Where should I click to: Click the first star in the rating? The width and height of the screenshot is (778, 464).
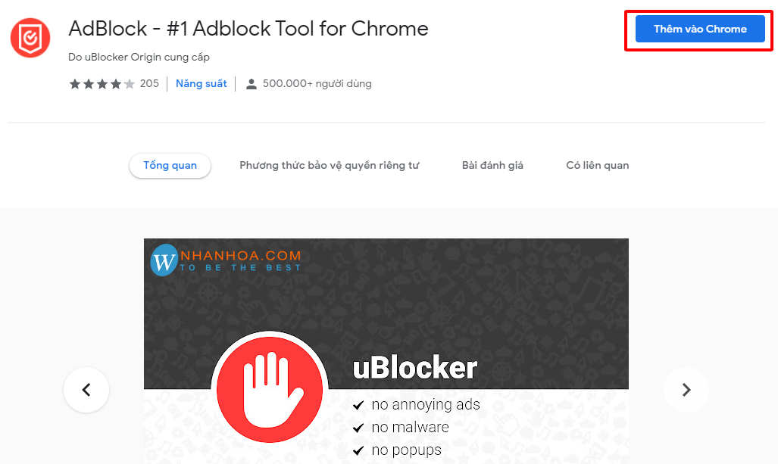coord(76,83)
